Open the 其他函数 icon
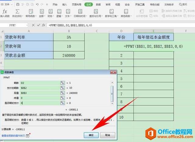 point(126,12)
